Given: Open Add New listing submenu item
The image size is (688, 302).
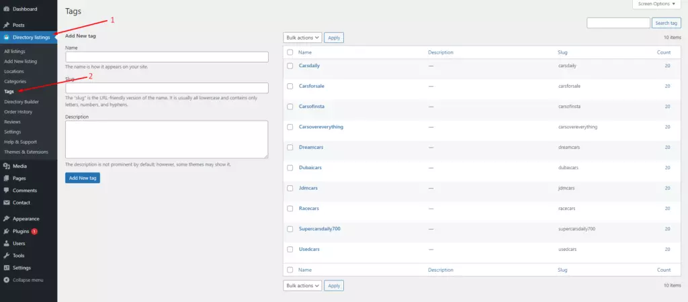Looking at the screenshot, I should pos(20,61).
